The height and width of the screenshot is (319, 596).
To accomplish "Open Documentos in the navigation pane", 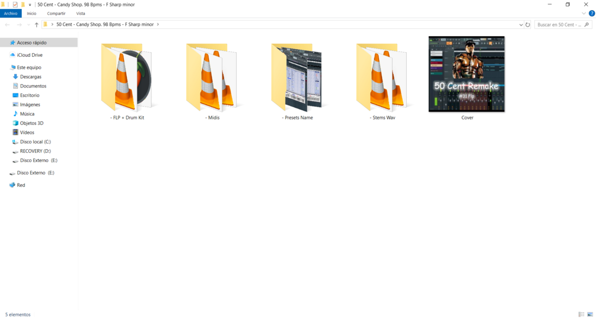I will coord(33,86).
